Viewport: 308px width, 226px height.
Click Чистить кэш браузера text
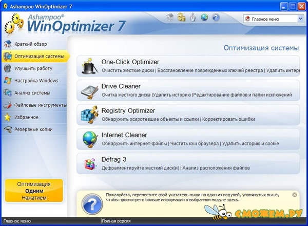coord(194,143)
